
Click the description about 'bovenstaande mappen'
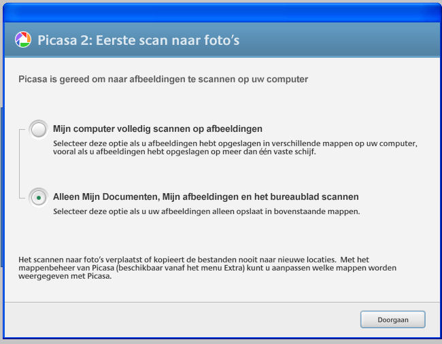206,211
